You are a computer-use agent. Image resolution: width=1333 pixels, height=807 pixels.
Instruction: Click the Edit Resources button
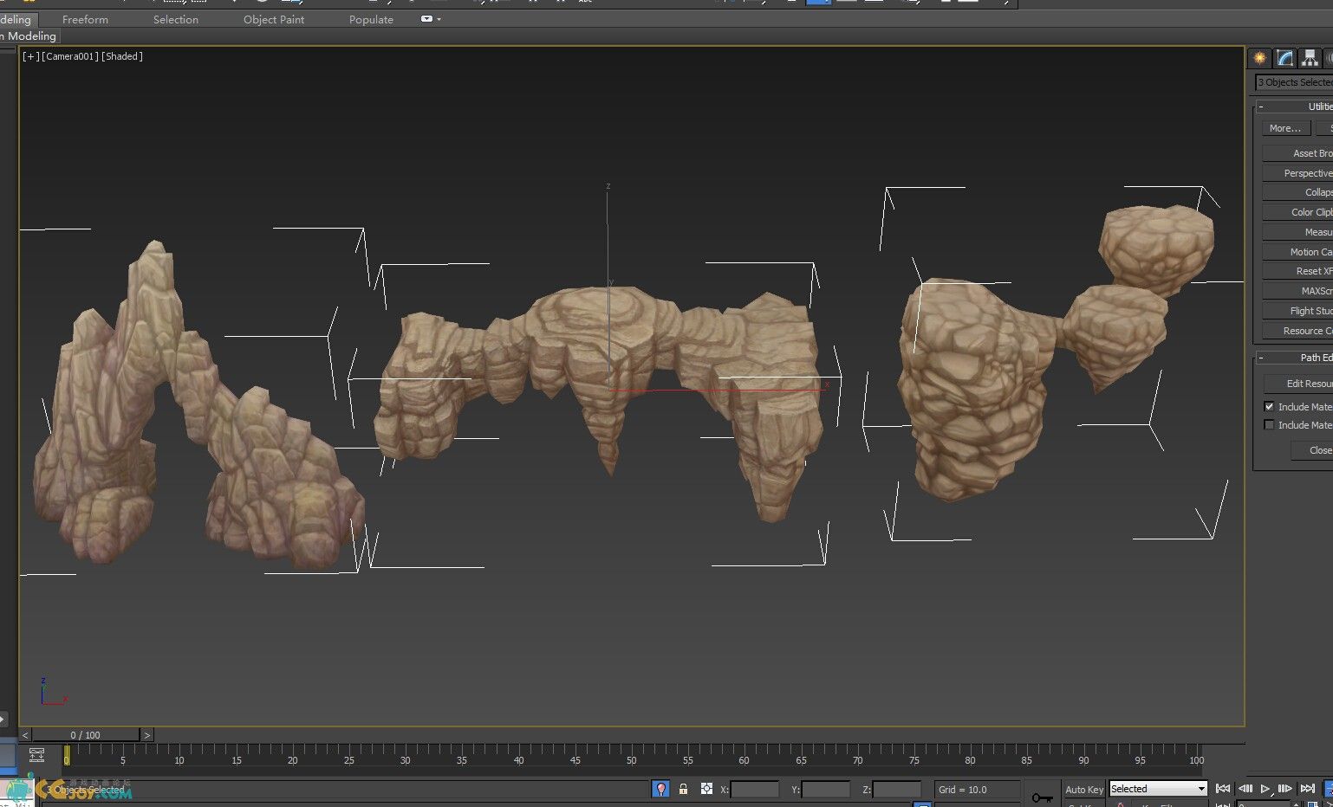tap(1297, 384)
